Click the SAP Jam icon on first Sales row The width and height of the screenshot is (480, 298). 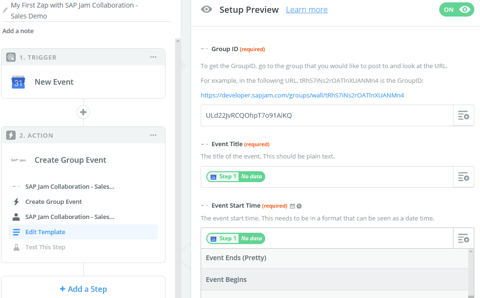tap(16, 186)
